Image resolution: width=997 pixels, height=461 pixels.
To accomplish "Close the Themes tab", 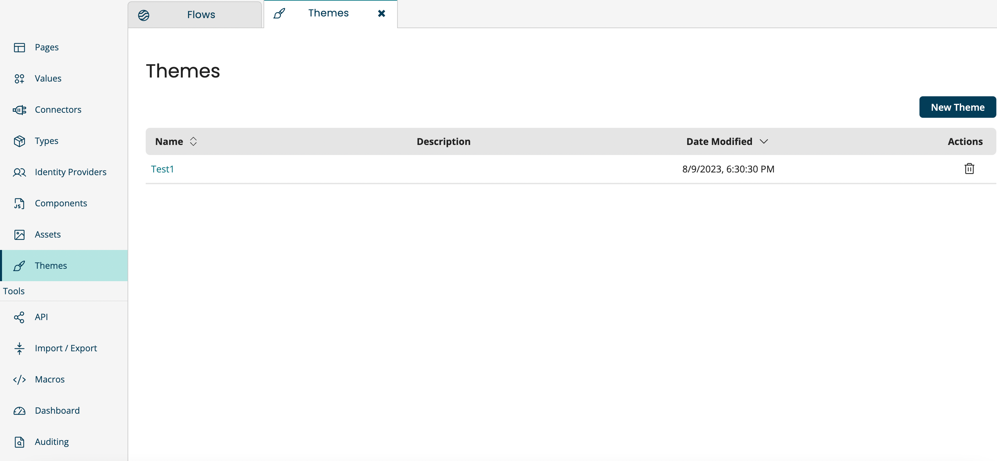I will (x=381, y=13).
